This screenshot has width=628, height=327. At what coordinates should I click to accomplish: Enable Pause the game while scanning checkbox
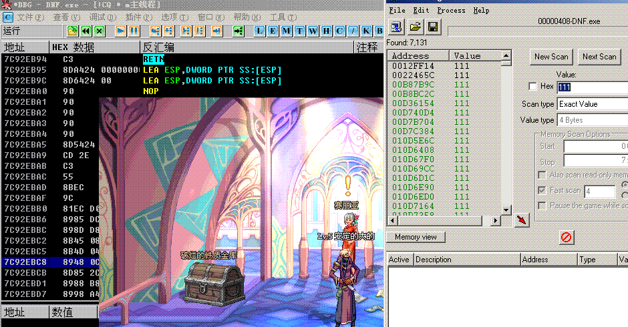[542, 206]
